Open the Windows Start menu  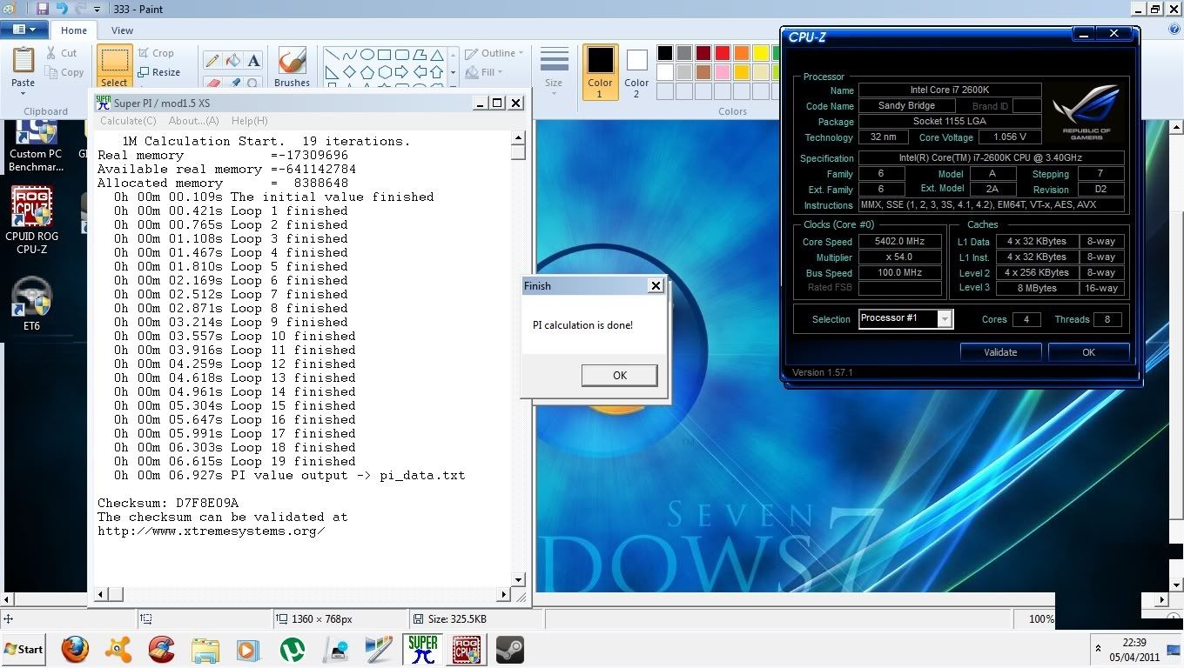pyautogui.click(x=24, y=649)
